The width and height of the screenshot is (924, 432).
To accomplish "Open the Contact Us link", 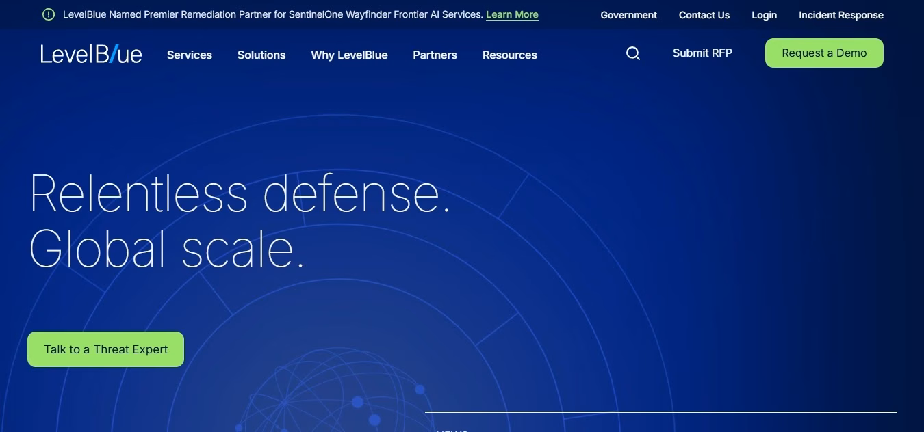I will pos(704,15).
